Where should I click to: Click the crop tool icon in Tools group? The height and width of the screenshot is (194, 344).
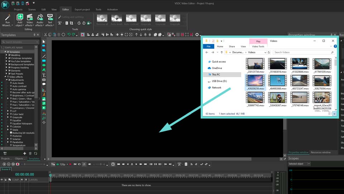72,23
